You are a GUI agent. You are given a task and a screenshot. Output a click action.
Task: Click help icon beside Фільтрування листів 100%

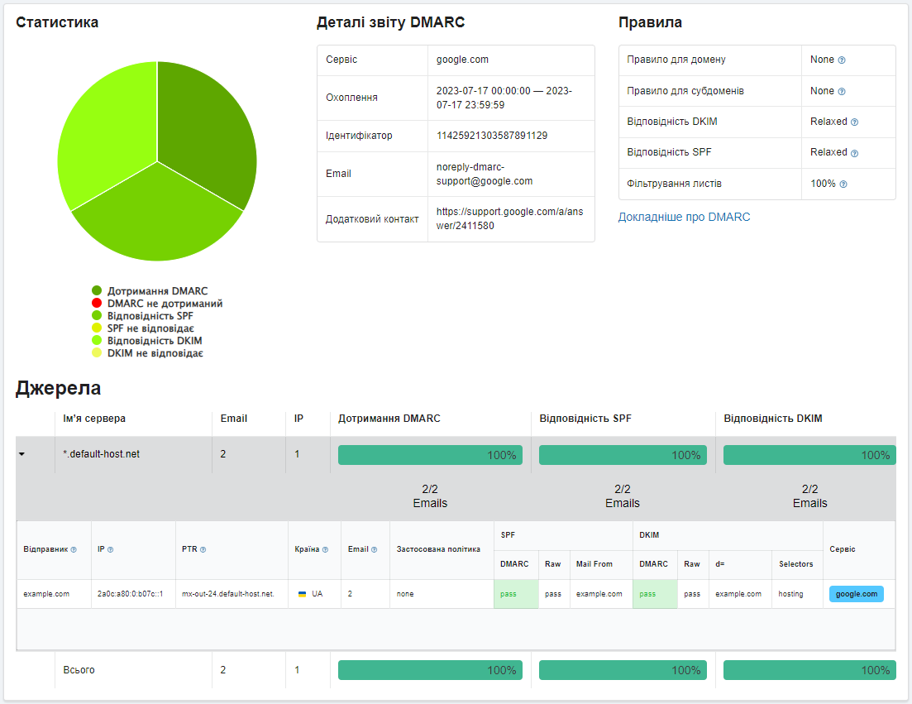point(843,184)
